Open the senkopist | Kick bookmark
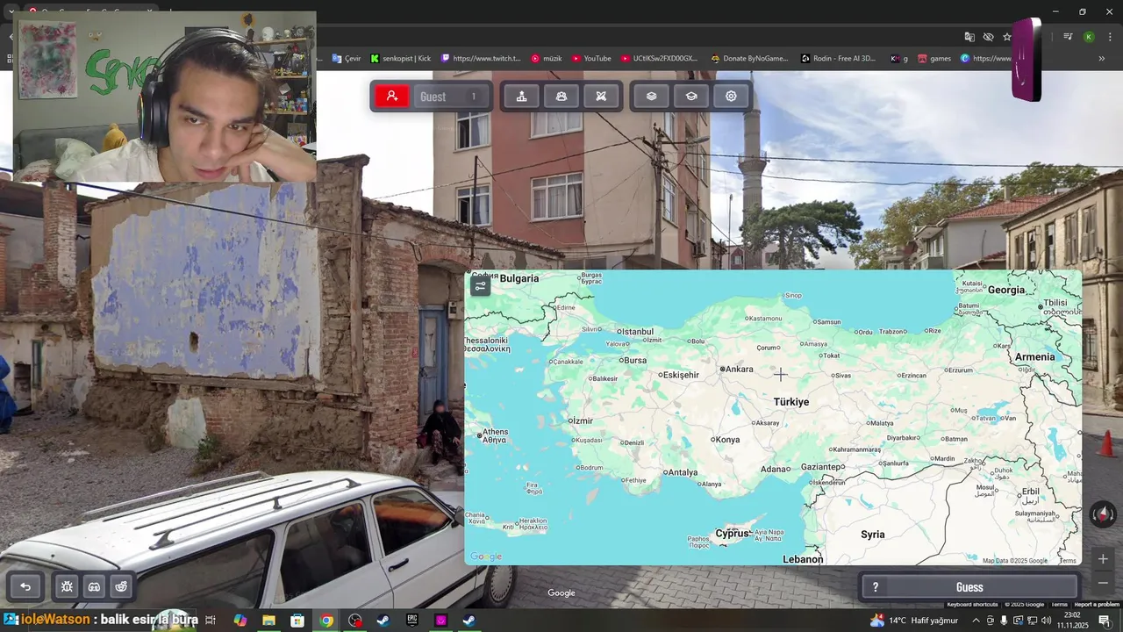Image resolution: width=1123 pixels, height=632 pixels. click(401, 59)
